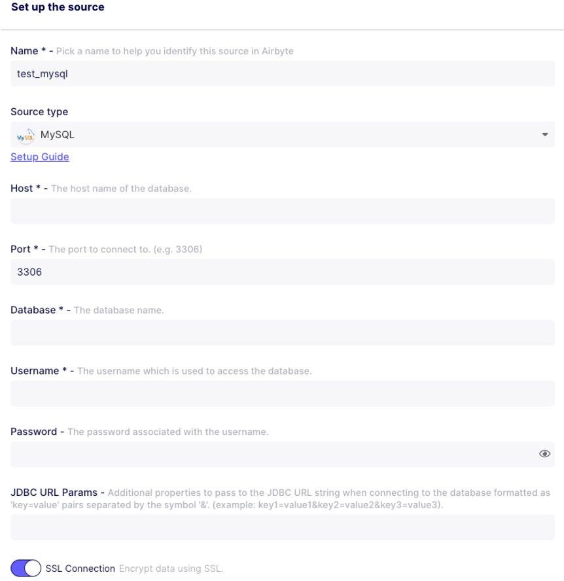The height and width of the screenshot is (581, 564).
Task: Click the Username field label
Action: pyautogui.click(x=35, y=371)
